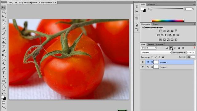The height and width of the screenshot is (111, 197).
Task: Swap foreground and background colors
Action: click(x=5, y=93)
